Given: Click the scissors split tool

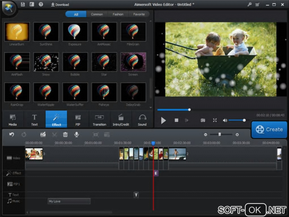Looking at the screenshot, I should [x=54, y=135].
